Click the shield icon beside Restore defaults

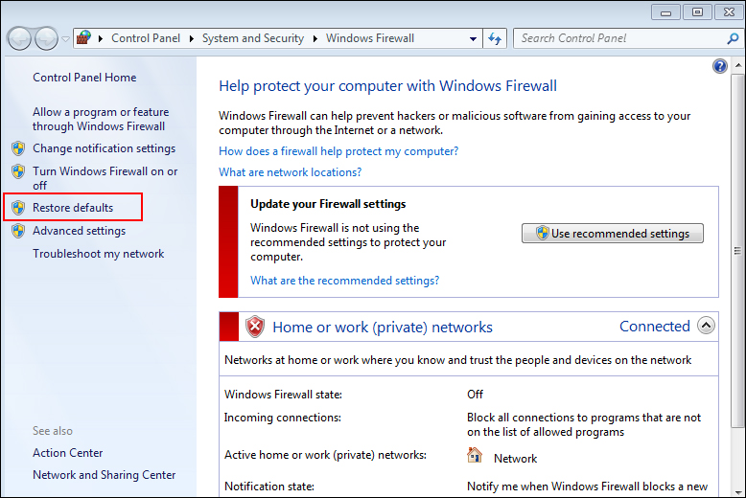point(18,207)
